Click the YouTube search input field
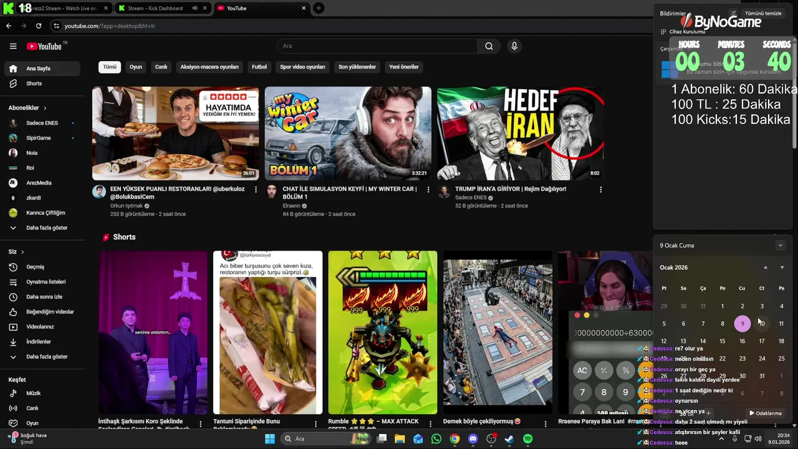 coord(377,46)
